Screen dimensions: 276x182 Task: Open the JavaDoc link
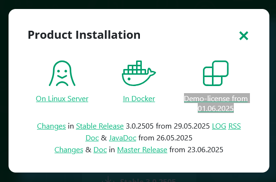coord(123,138)
